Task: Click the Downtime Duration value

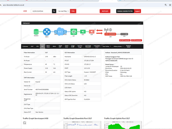Action: tap(125, 70)
